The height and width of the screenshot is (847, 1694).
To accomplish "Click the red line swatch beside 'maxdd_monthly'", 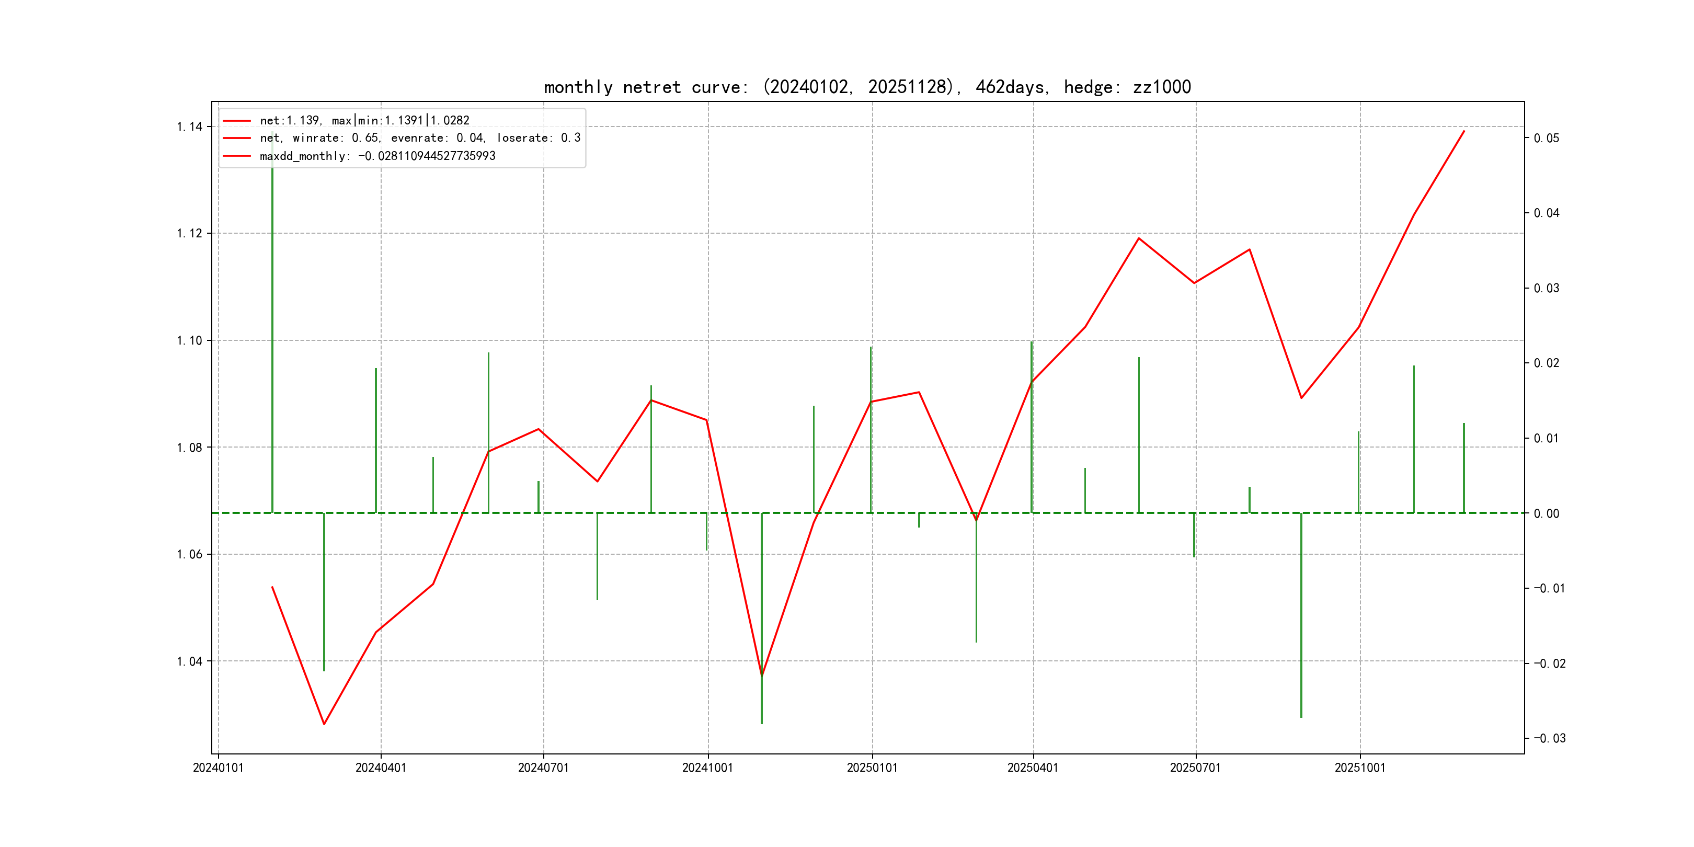I will click(x=237, y=156).
